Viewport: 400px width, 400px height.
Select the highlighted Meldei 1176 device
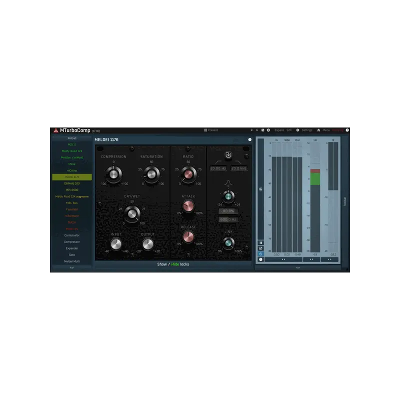pyautogui.click(x=72, y=177)
